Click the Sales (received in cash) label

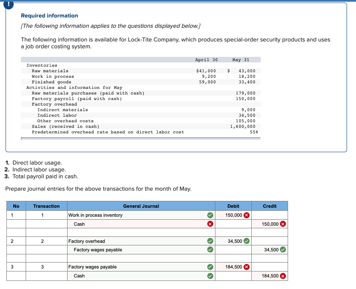pyautogui.click(x=66, y=127)
